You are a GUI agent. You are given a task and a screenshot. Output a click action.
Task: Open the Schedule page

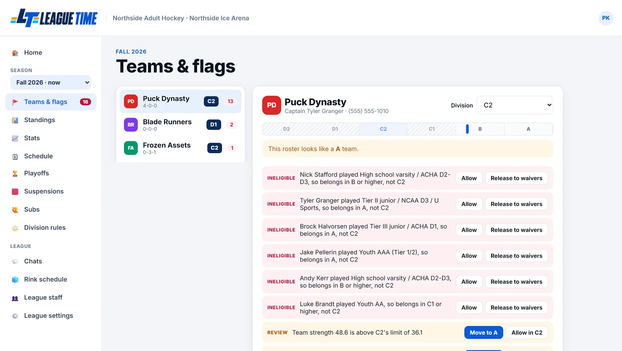coord(51,156)
